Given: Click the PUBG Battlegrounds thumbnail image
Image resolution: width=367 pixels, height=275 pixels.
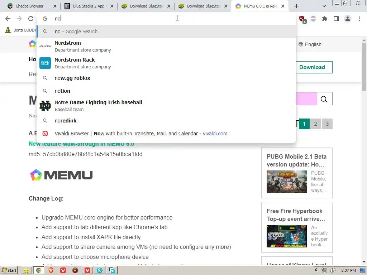Looking at the screenshot, I should point(286,182).
